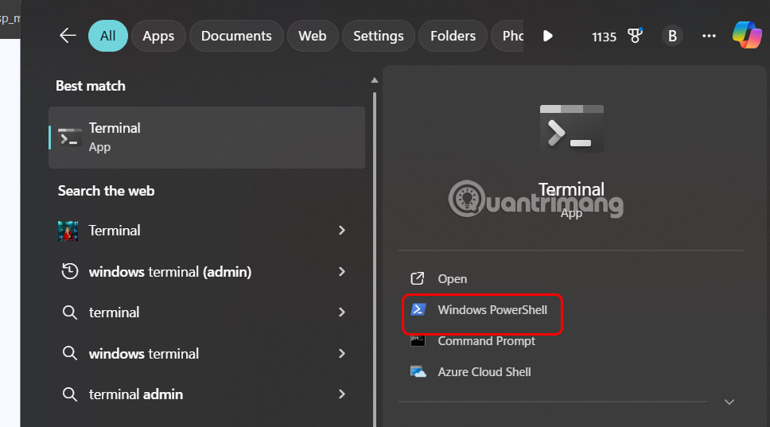The image size is (770, 427).
Task: Click magnifier icon beside 'terminal'
Action: point(70,312)
